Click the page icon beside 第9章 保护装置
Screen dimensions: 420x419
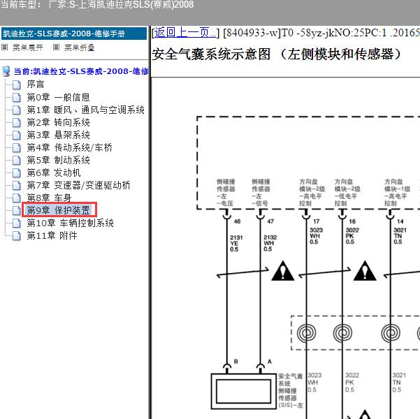coord(17,211)
